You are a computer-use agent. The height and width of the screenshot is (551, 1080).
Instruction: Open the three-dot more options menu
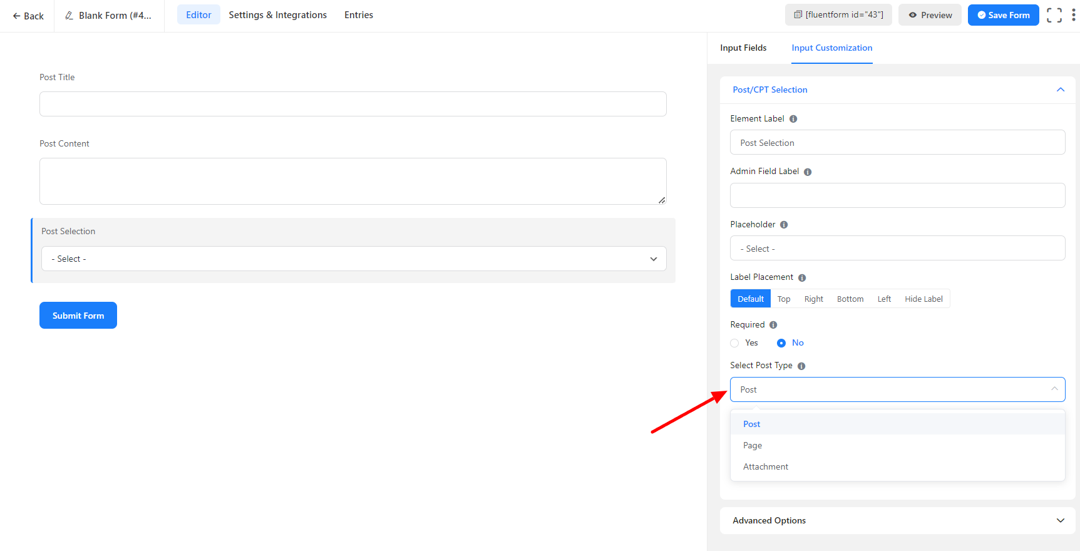click(1074, 15)
